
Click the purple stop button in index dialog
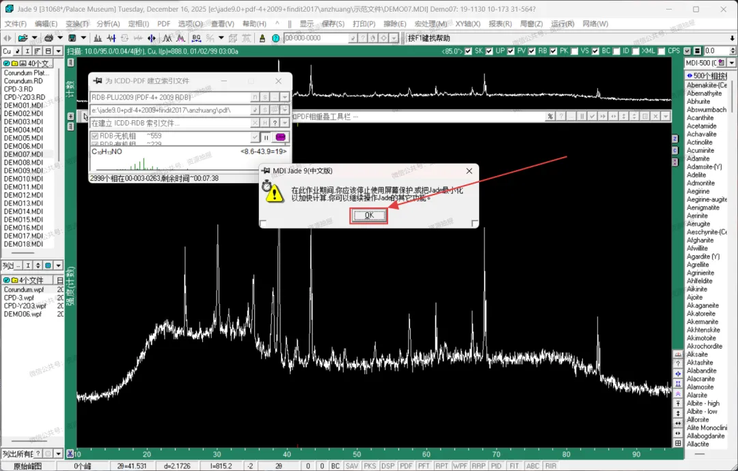click(x=281, y=137)
